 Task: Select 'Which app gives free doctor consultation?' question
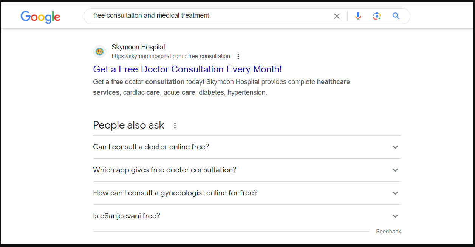pyautogui.click(x=164, y=170)
